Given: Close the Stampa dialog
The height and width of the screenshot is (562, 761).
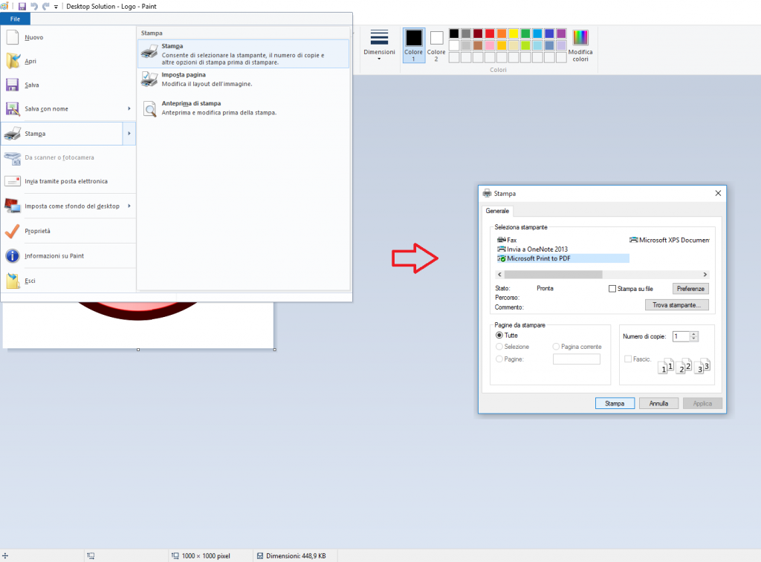Looking at the screenshot, I should pos(718,193).
